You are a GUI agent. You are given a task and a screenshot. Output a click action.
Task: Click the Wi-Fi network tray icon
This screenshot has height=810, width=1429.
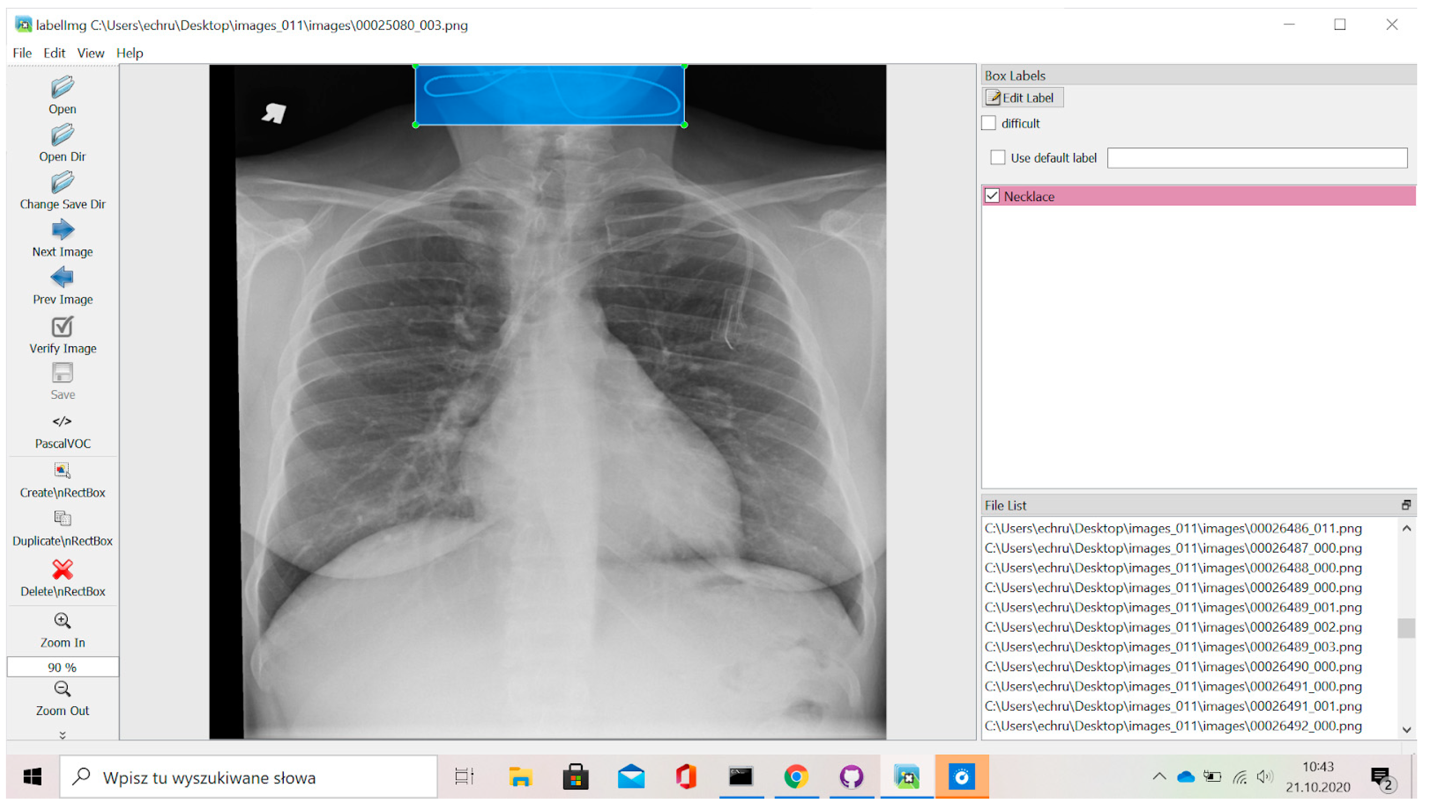point(1239,777)
